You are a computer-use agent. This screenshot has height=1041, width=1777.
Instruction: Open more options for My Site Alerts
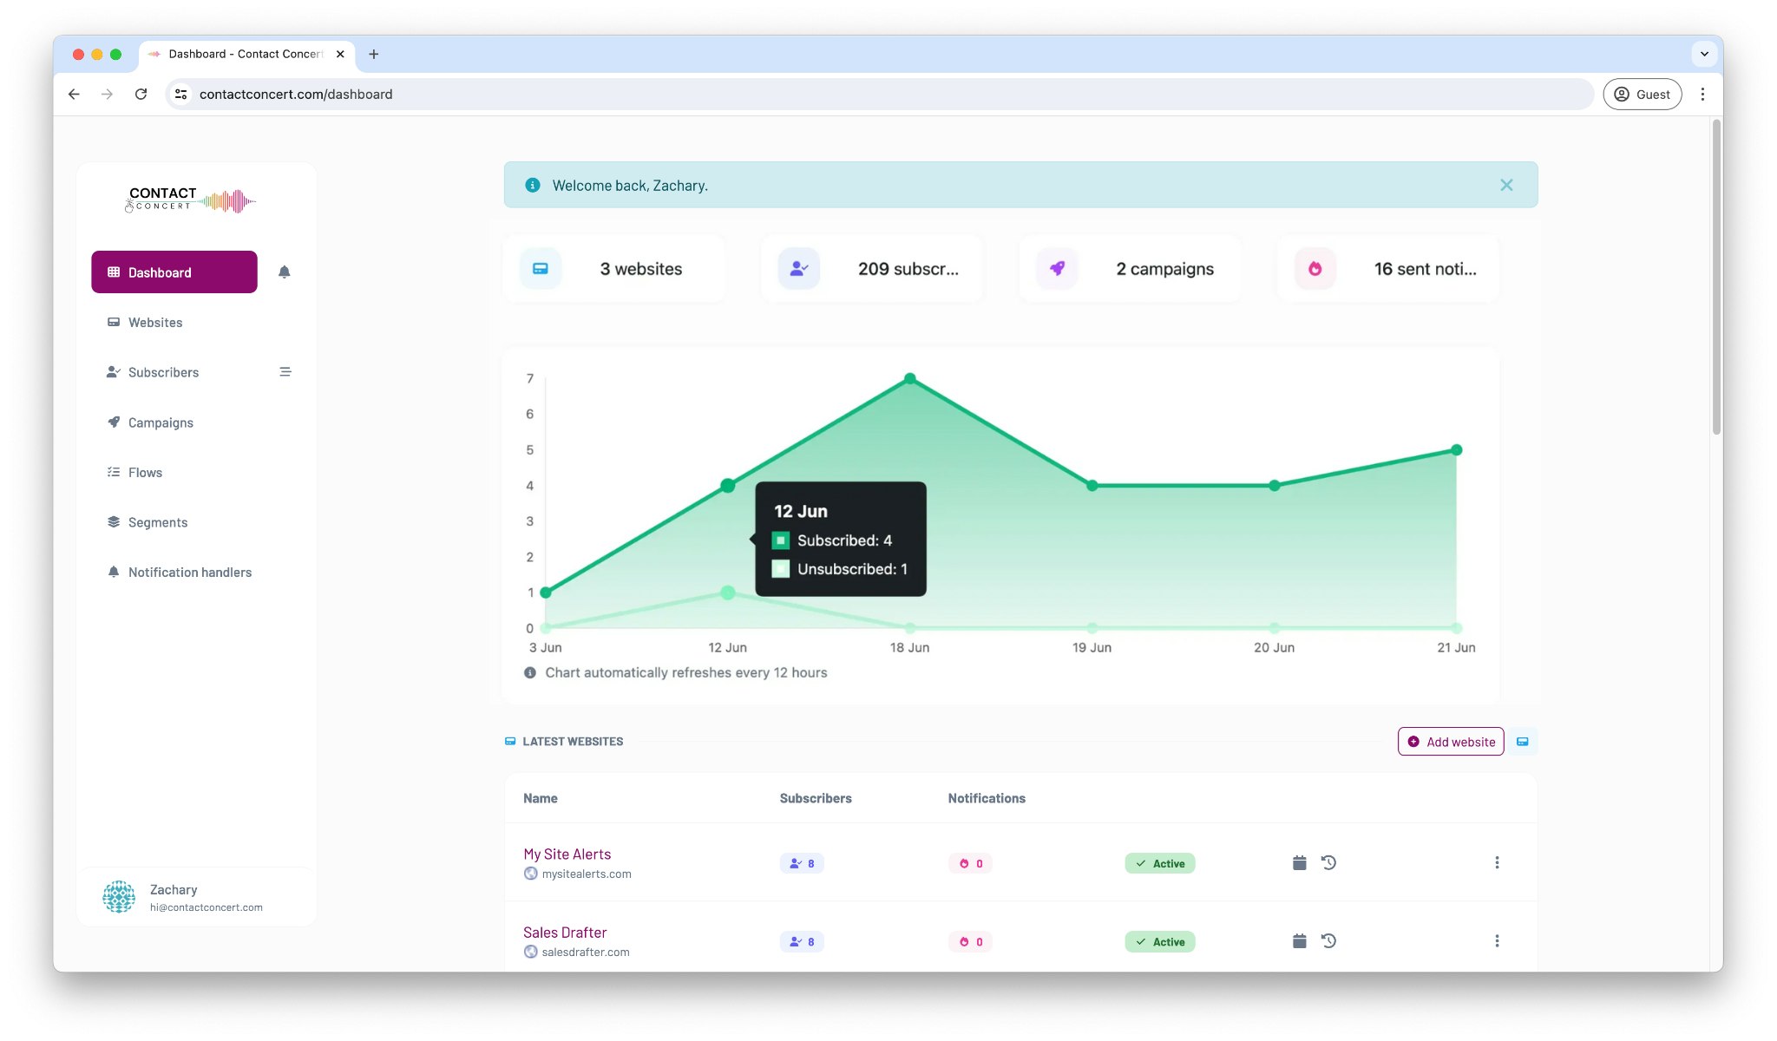tap(1497, 862)
